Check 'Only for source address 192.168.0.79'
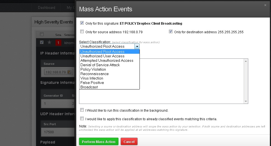271x146 pixels. click(82, 32)
